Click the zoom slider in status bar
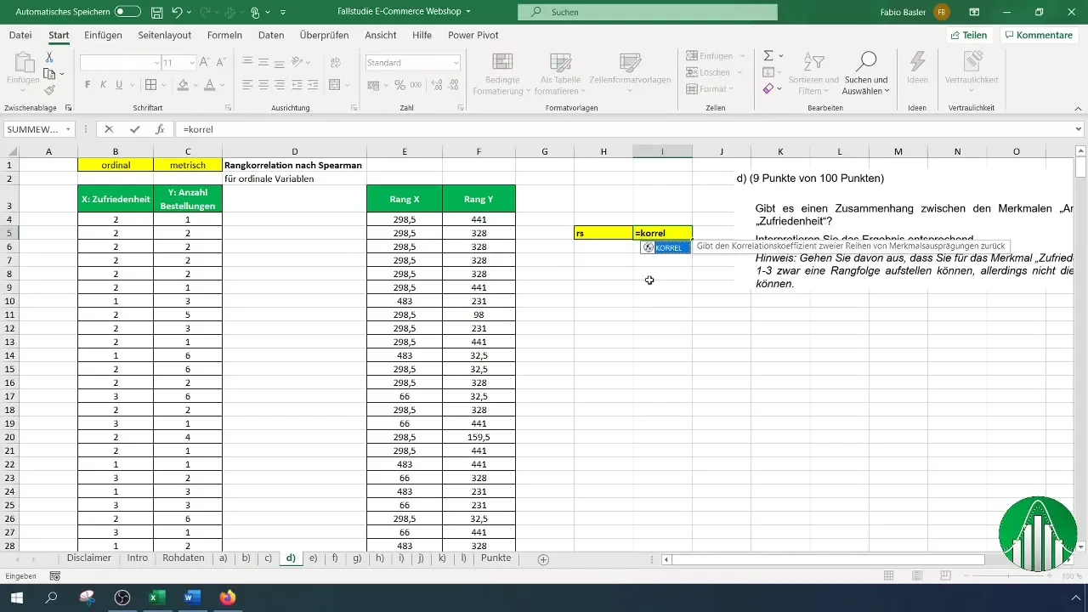Screen dimensions: 1088x612 [x=1009, y=576]
